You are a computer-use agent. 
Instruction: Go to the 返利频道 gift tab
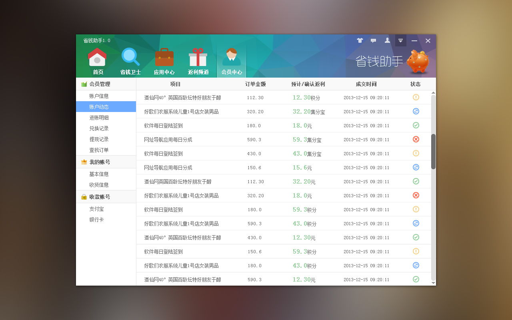[x=198, y=61]
